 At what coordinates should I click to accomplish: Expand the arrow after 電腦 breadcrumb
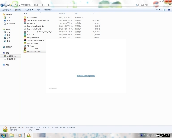click(20, 5)
